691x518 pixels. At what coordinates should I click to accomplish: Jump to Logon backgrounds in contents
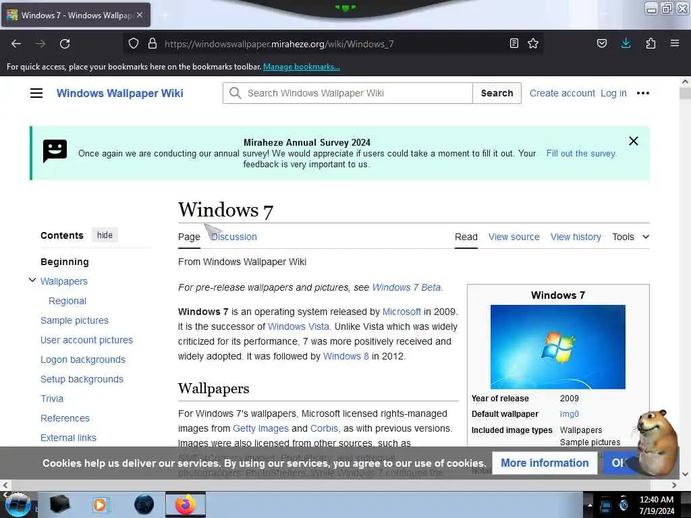83,359
